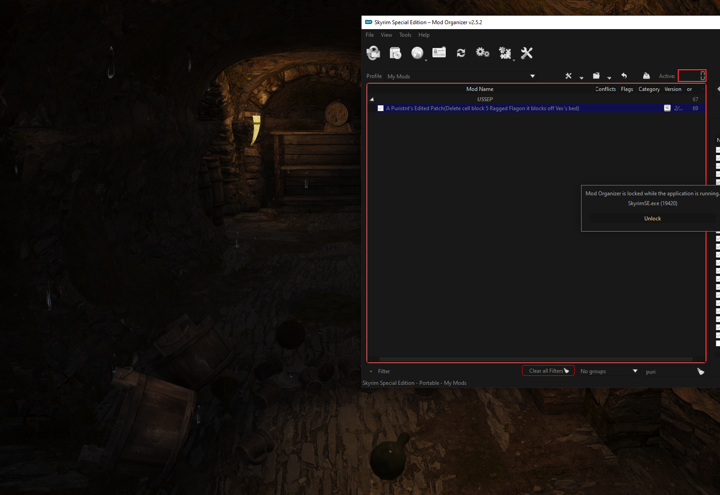
Task: Click the mod list horizontal scrollbar
Action: tap(536, 359)
